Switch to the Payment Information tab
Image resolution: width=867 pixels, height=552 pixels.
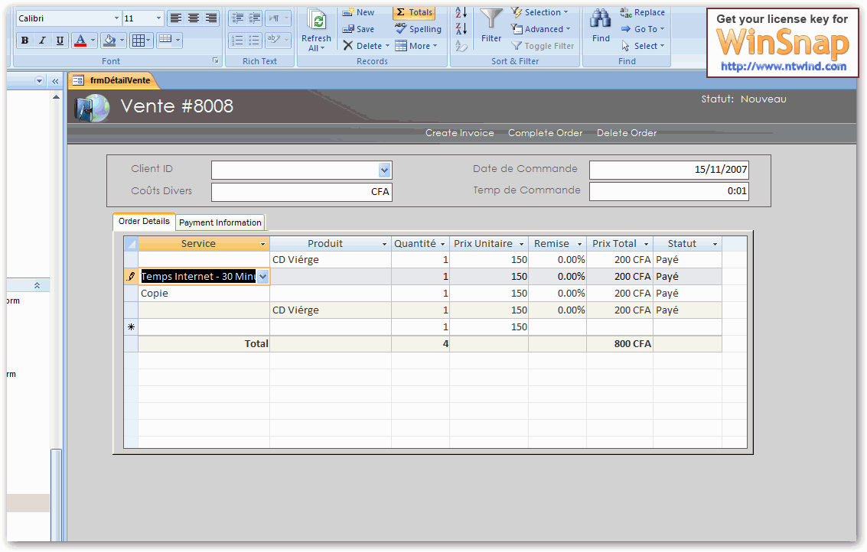click(220, 222)
